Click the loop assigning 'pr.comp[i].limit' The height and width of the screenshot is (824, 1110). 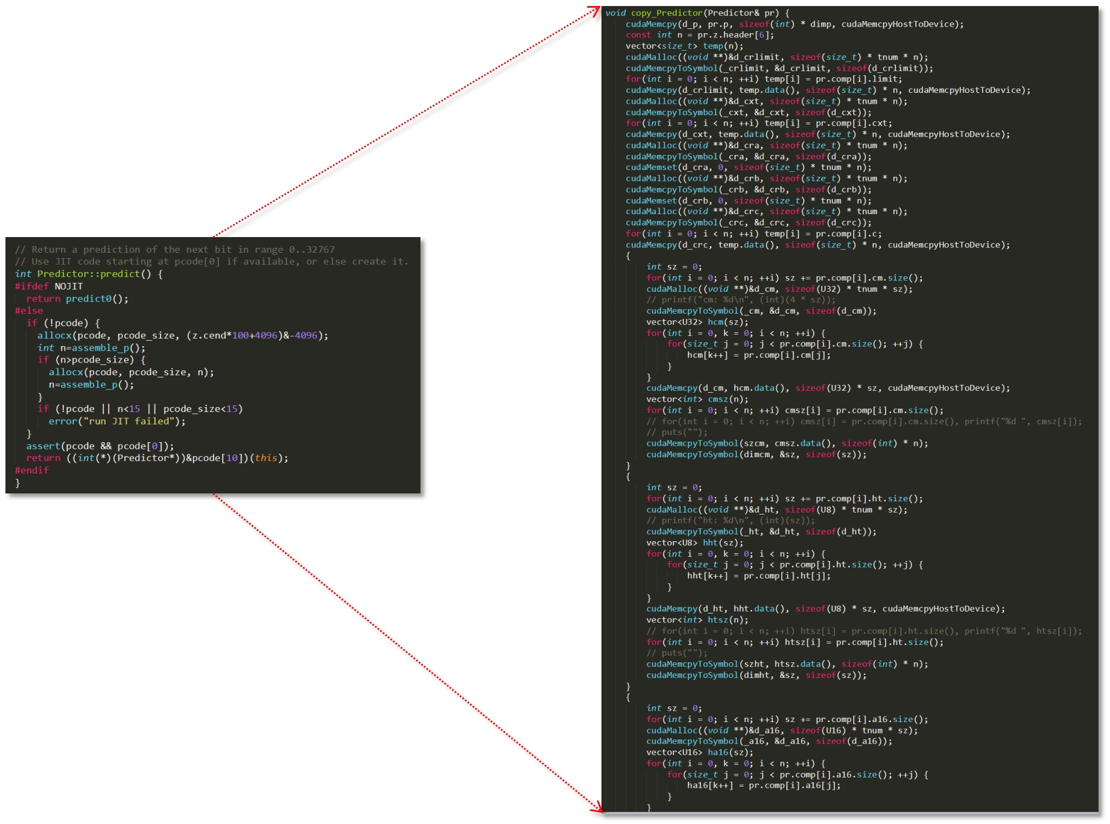tap(764, 79)
